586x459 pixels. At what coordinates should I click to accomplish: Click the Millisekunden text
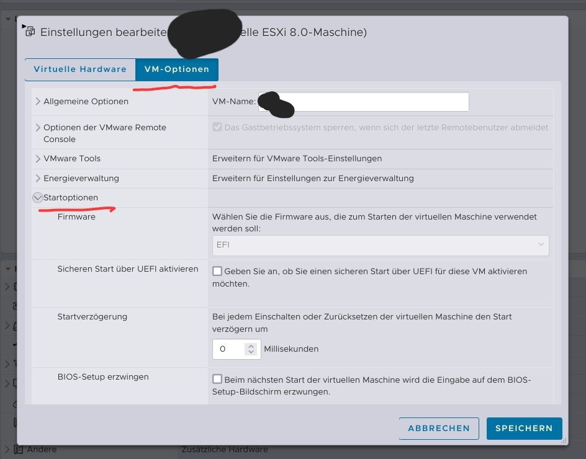coord(291,349)
